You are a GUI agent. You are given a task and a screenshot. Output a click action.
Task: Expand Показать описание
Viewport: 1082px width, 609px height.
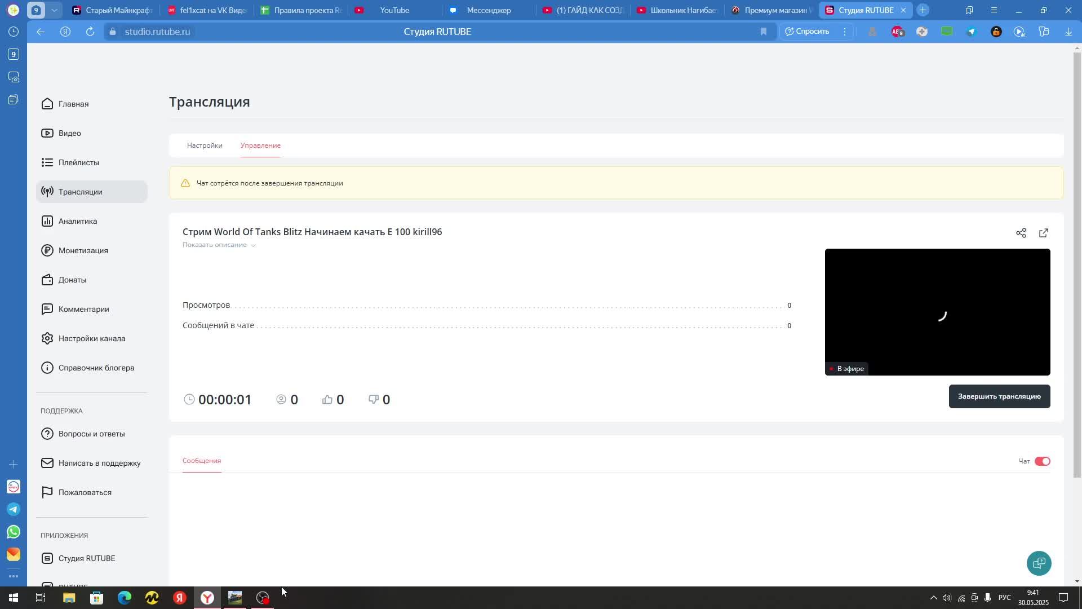click(x=219, y=245)
